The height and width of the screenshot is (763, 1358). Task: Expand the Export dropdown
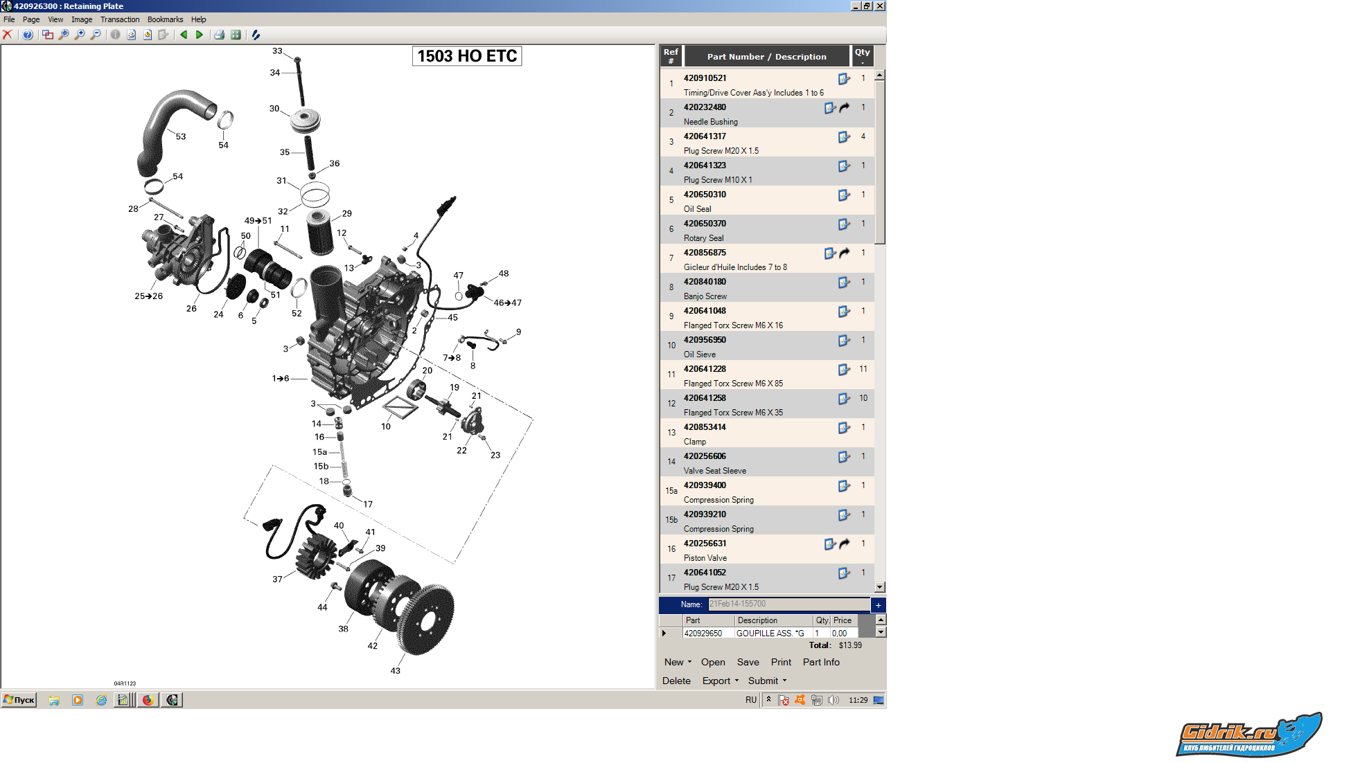tap(721, 681)
